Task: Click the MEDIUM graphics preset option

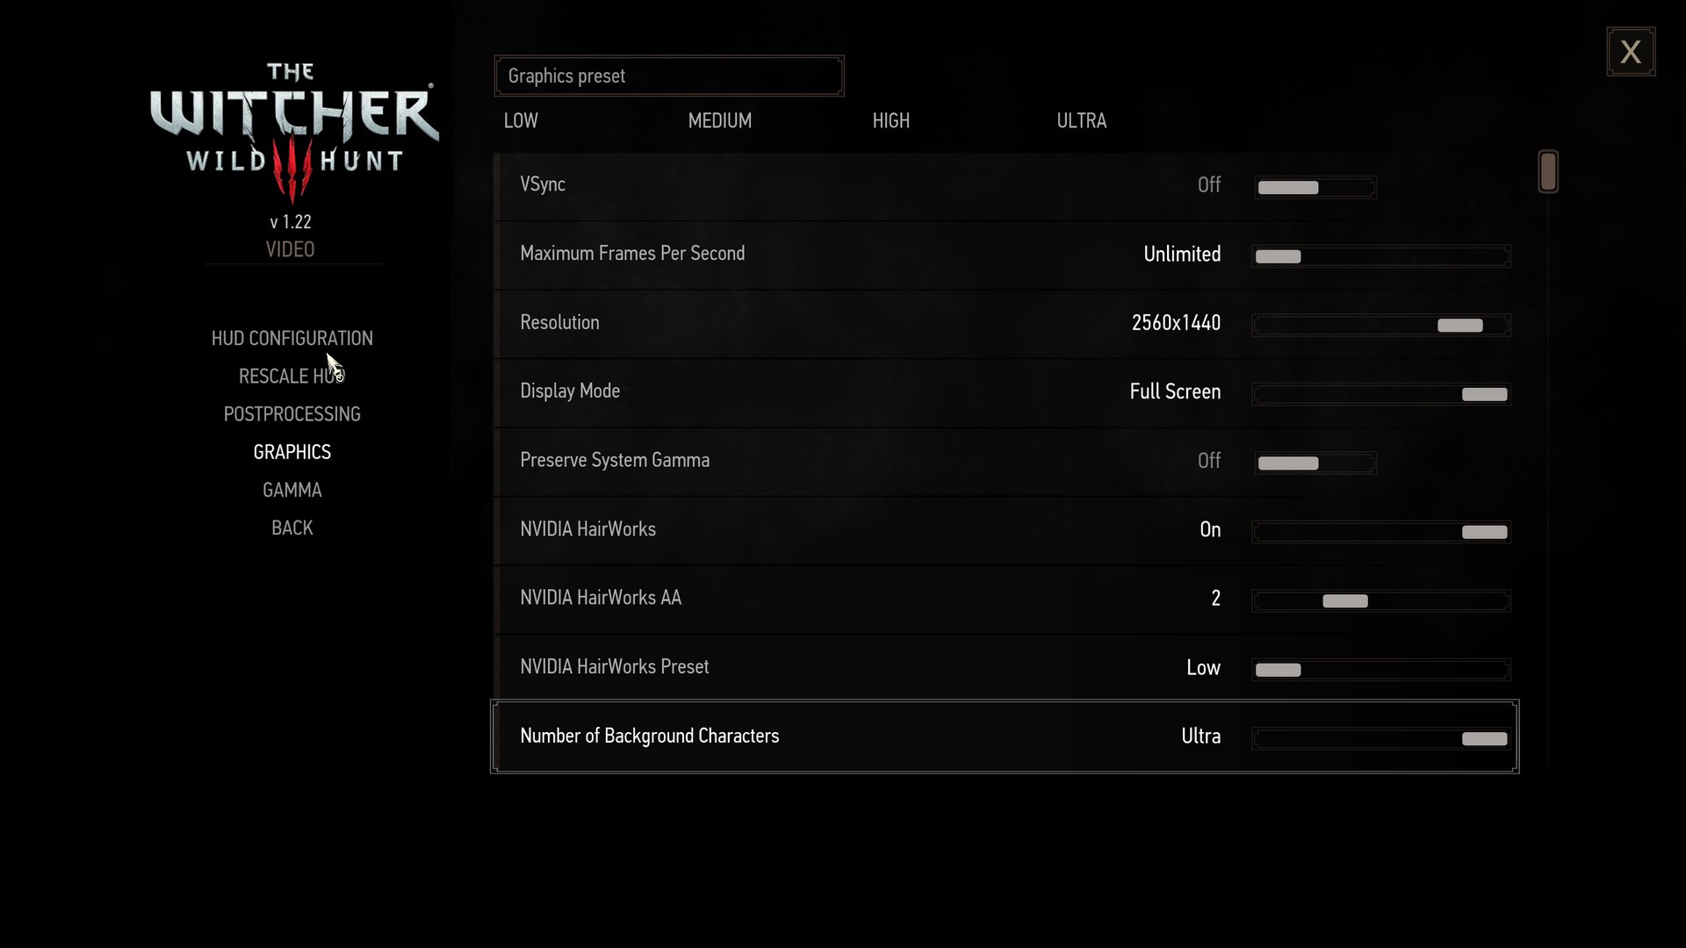Action: pyautogui.click(x=720, y=120)
